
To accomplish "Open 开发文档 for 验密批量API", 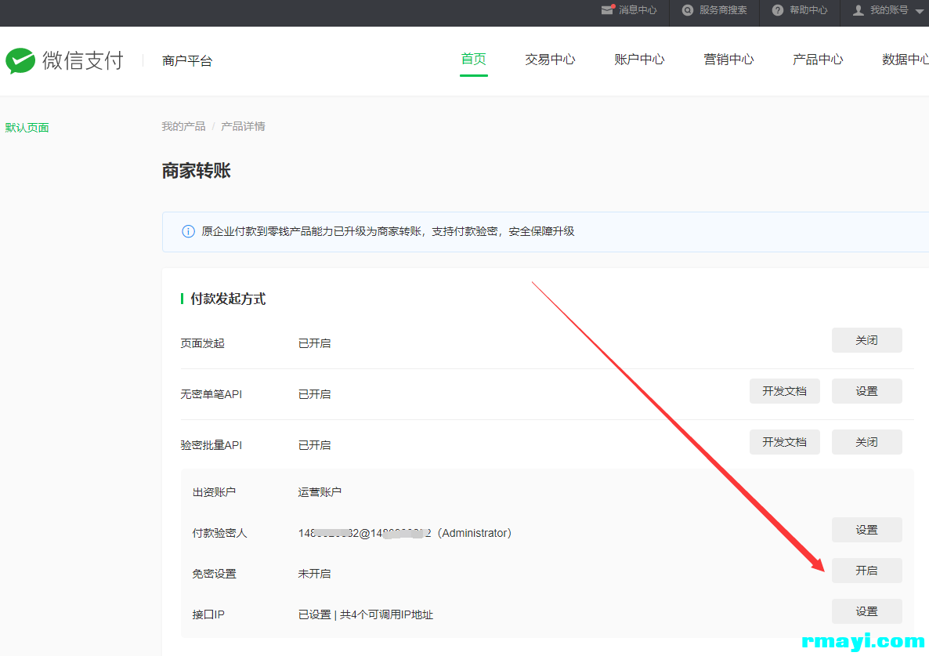I will (x=784, y=442).
